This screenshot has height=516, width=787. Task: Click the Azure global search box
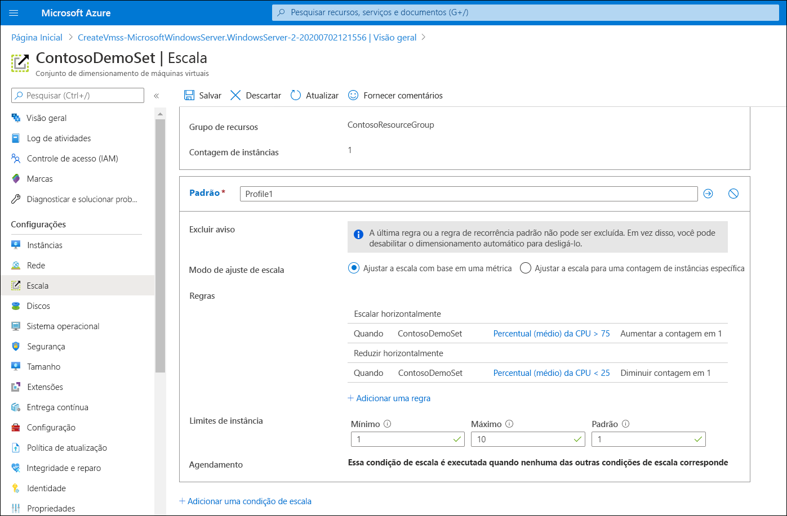[x=526, y=12]
